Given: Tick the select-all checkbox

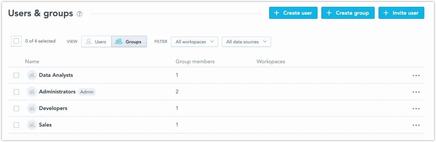Looking at the screenshot, I should pyautogui.click(x=16, y=41).
